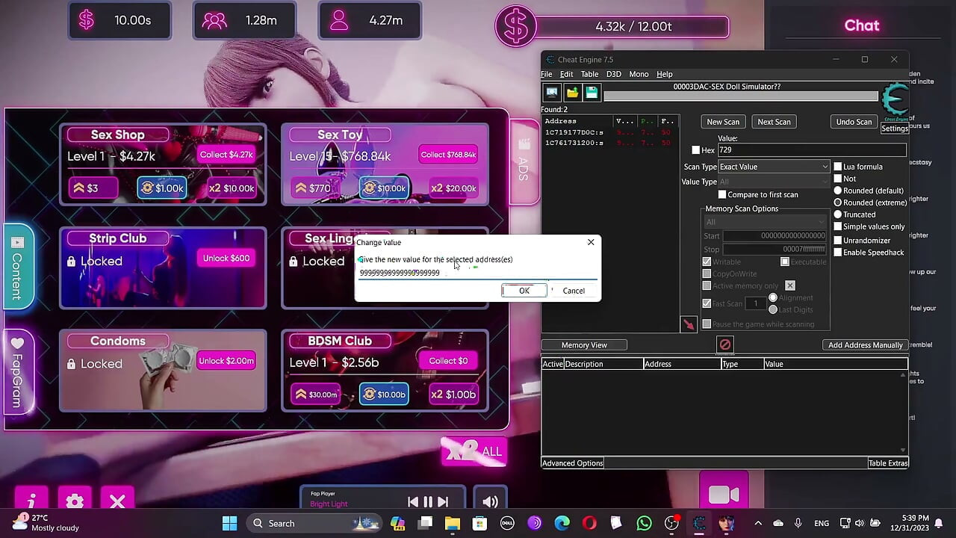Open the Content side tab
This screenshot has height=538, width=956.
point(18,265)
